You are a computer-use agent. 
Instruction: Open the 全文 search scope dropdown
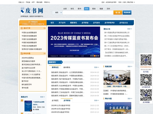pos(57,12)
